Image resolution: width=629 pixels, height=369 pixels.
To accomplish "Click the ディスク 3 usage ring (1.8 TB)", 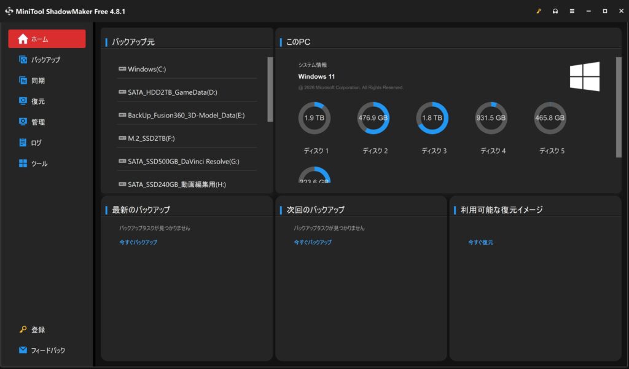I will click(x=432, y=118).
